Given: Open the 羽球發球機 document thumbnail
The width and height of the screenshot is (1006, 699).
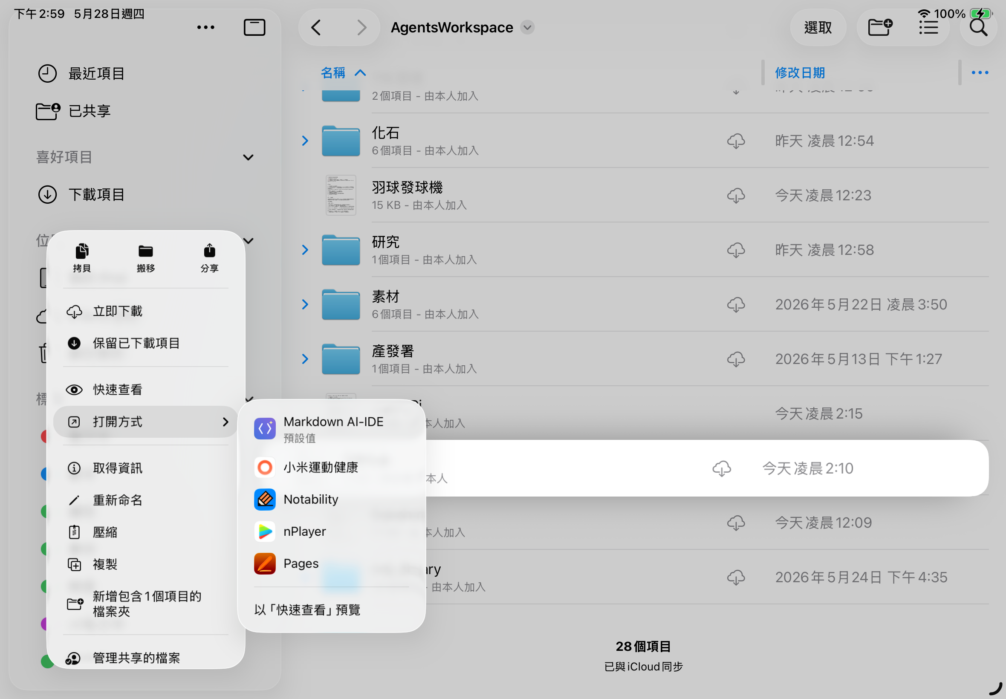Looking at the screenshot, I should (x=341, y=195).
